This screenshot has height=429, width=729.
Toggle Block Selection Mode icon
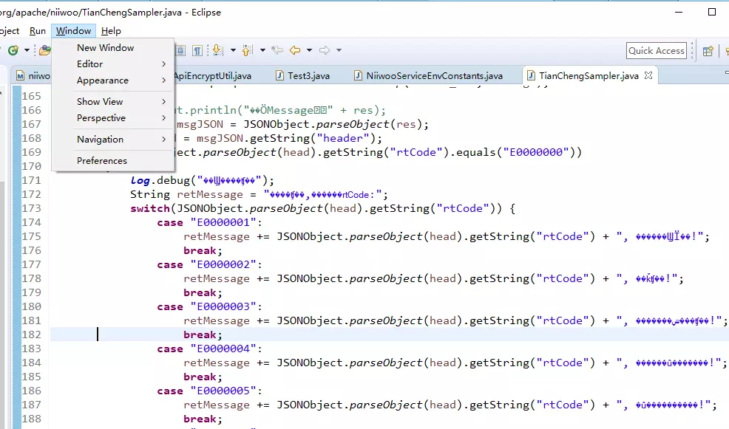click(180, 50)
